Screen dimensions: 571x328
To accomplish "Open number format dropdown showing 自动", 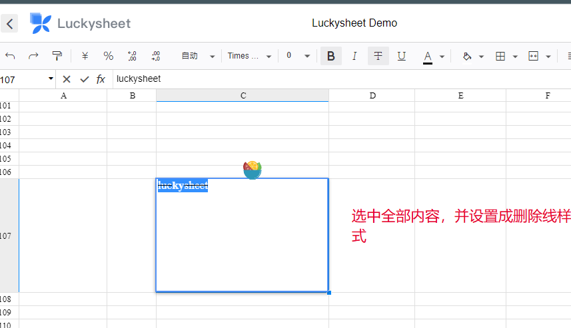I will tap(198, 56).
